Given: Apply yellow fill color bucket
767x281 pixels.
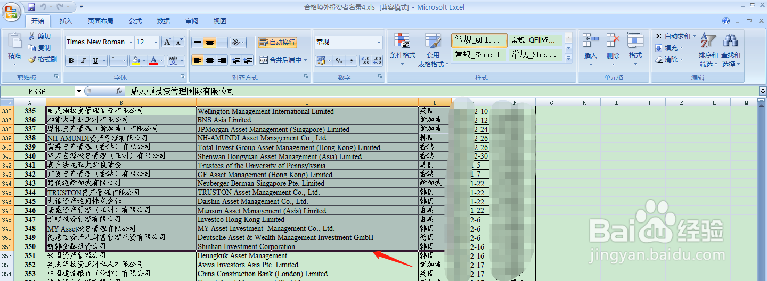Looking at the screenshot, I should coord(136,61).
